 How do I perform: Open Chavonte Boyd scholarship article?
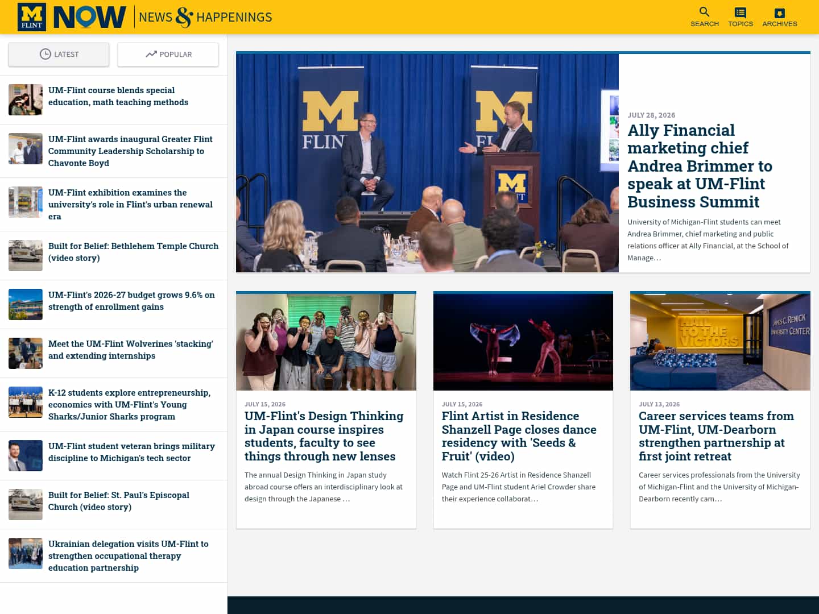point(130,151)
